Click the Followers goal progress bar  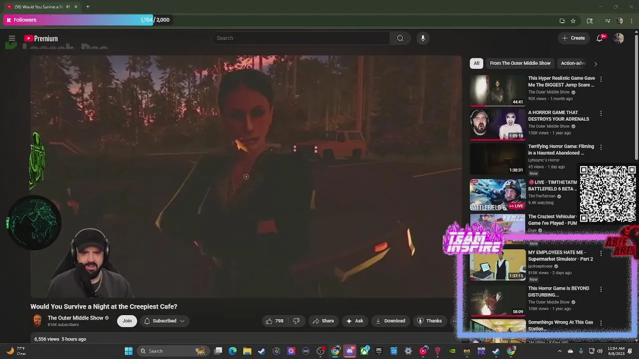pyautogui.click(x=88, y=20)
